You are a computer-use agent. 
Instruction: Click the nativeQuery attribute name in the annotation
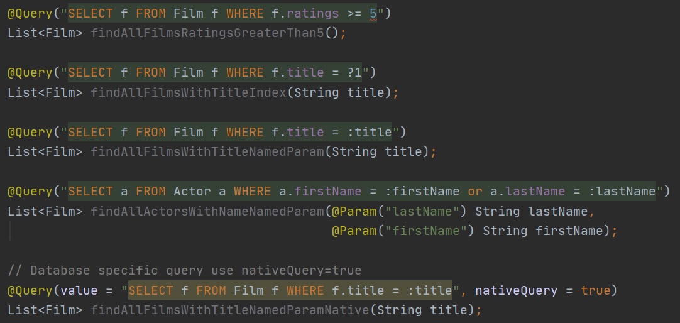(516, 290)
